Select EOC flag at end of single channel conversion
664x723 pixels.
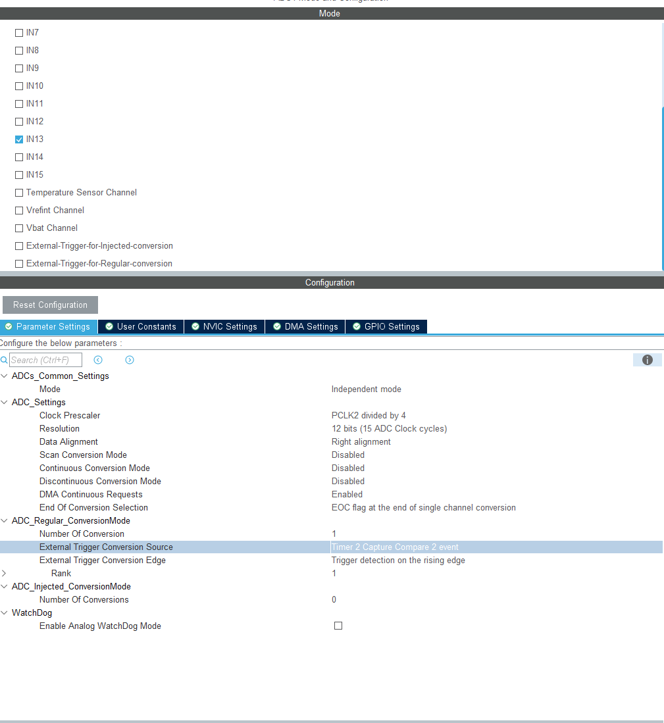tap(423, 508)
